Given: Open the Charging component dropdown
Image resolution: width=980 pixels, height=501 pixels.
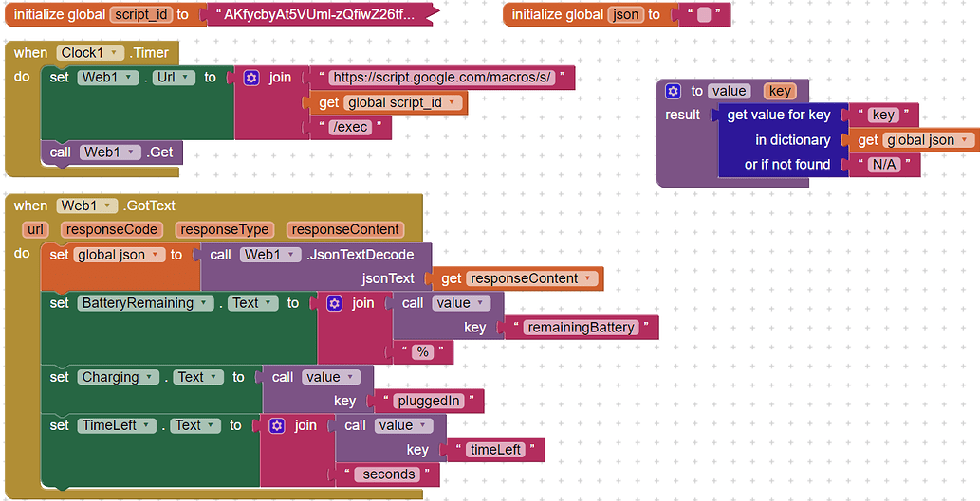Looking at the screenshot, I should (x=119, y=378).
